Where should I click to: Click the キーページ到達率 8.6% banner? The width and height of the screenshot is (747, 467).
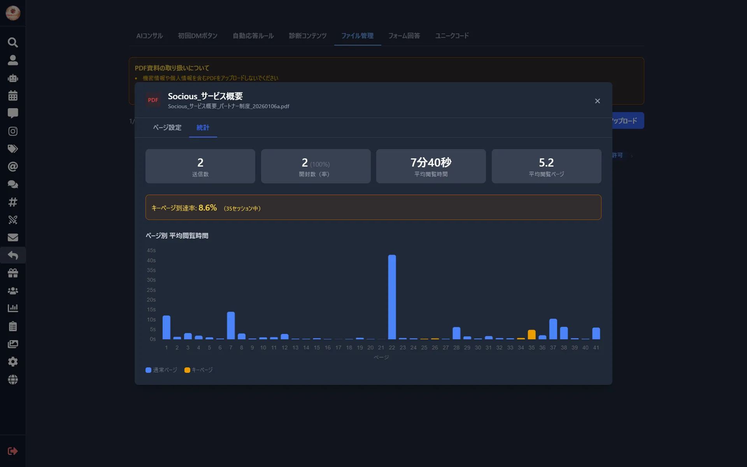pyautogui.click(x=373, y=207)
